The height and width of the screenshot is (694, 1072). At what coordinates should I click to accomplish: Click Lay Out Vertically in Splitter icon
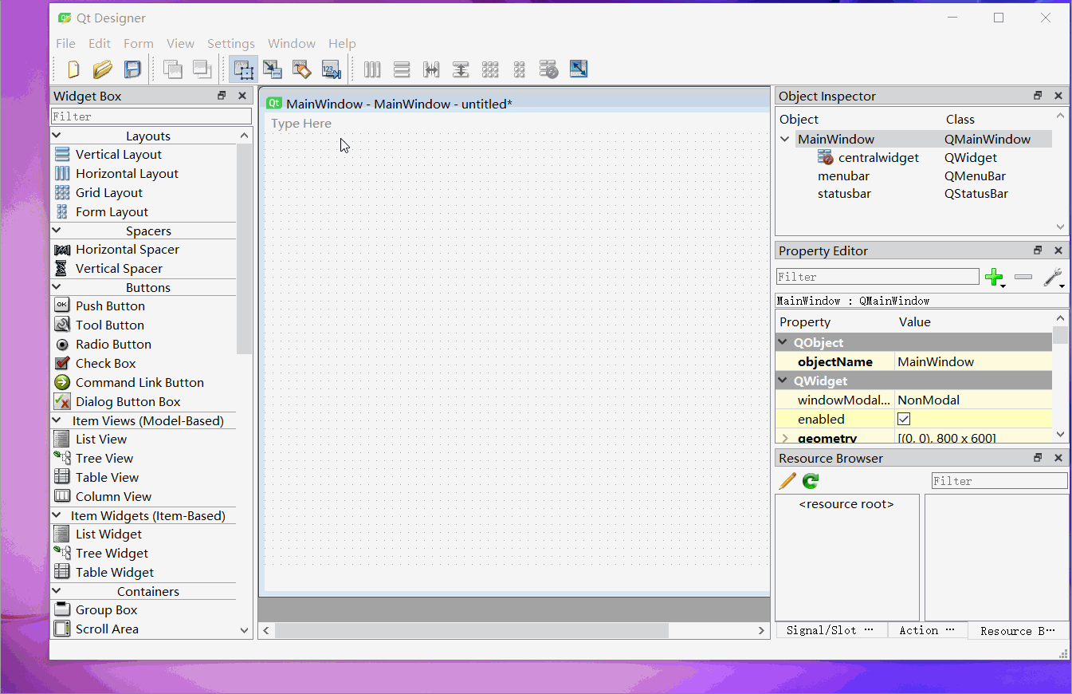point(461,69)
